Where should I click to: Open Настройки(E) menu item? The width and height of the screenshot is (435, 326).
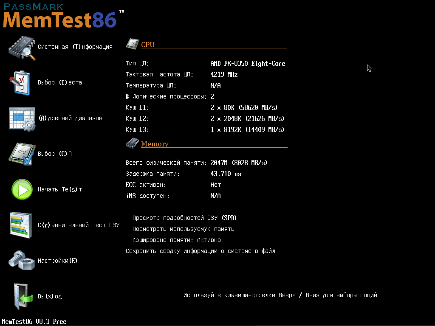click(57, 261)
